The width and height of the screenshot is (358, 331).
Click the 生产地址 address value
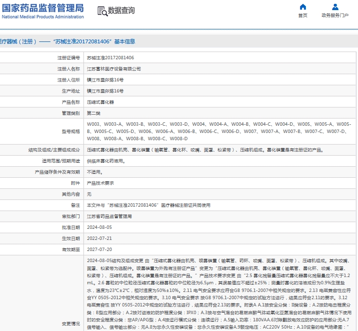(x=105, y=91)
